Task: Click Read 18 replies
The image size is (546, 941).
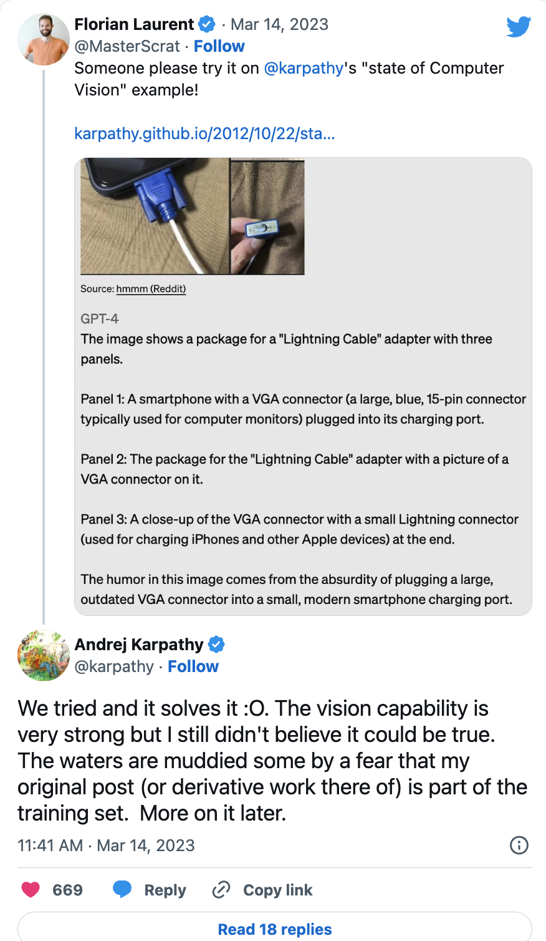Action: 275,929
